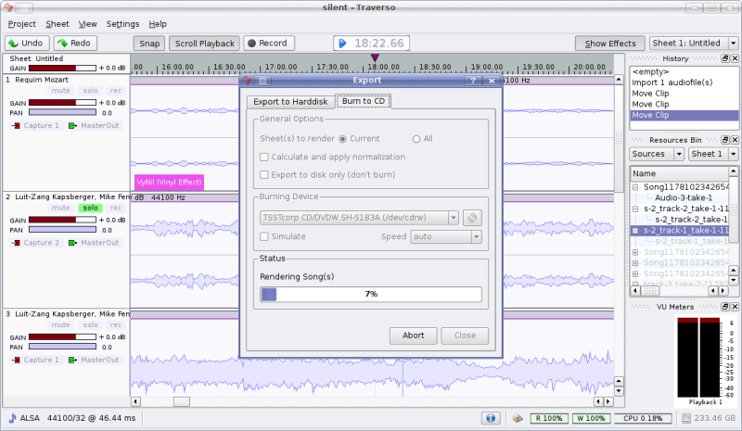Float the VU Meters panel
This screenshot has width=742, height=431.
pyautogui.click(x=725, y=307)
